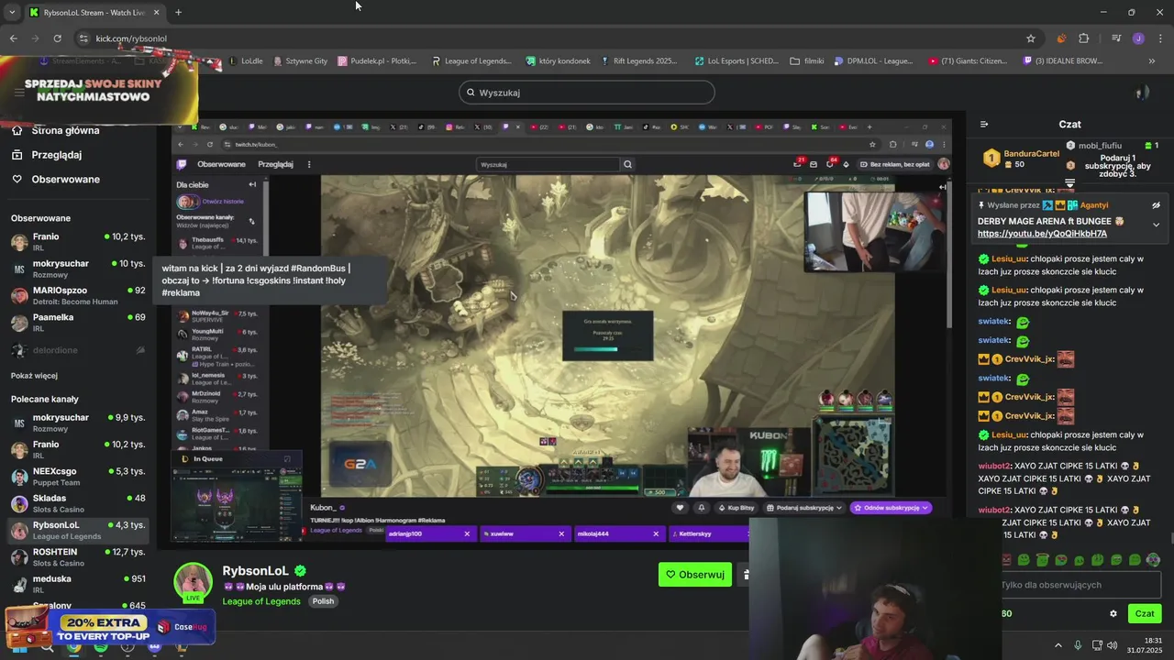Open NEEXcsgo recommended channel
The height and width of the screenshot is (660, 1174).
78,477
